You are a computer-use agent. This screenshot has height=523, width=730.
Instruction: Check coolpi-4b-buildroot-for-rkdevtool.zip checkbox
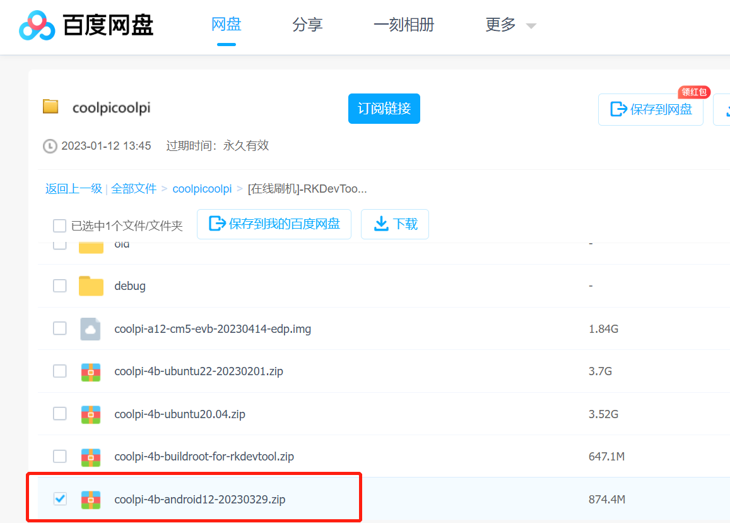pos(59,456)
